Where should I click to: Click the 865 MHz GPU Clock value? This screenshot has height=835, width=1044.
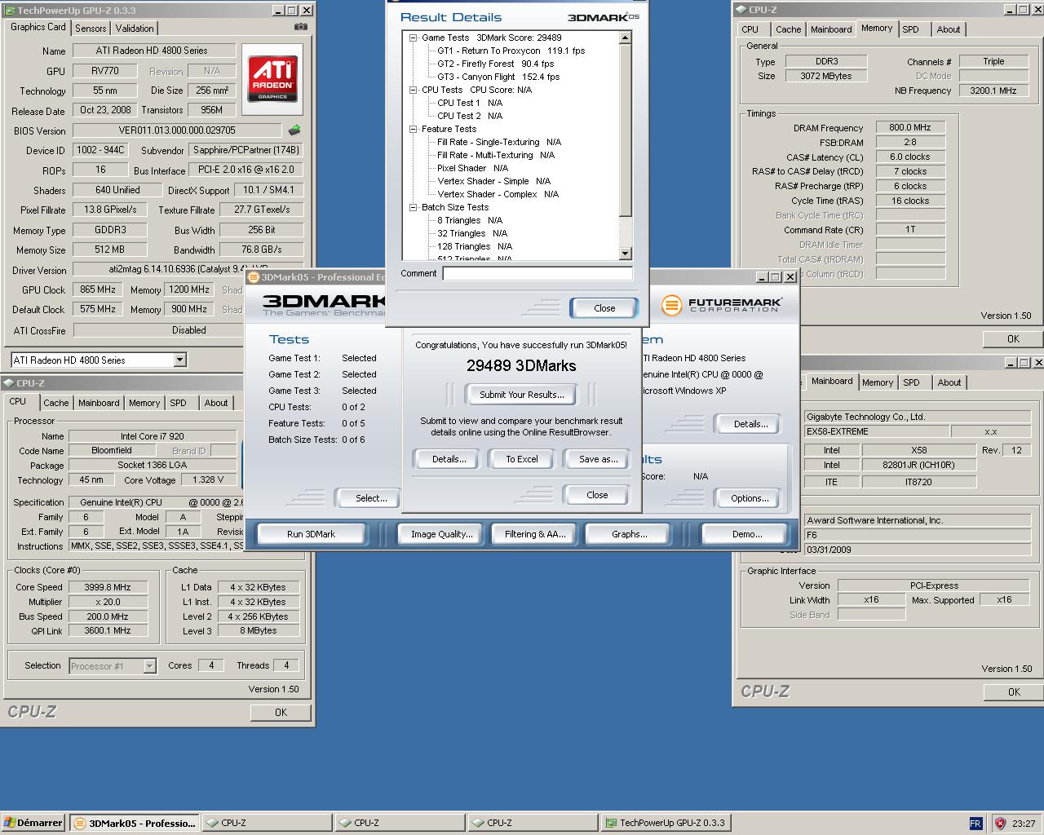click(x=98, y=289)
